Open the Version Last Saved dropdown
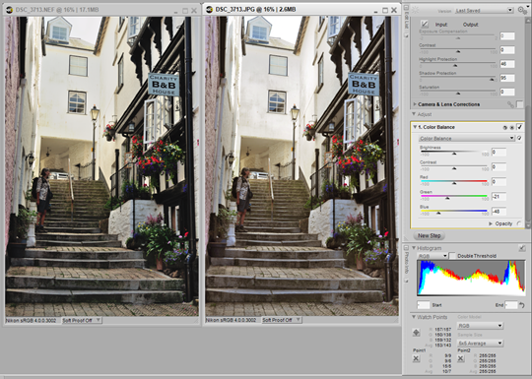The width and height of the screenshot is (532, 379). [x=484, y=11]
